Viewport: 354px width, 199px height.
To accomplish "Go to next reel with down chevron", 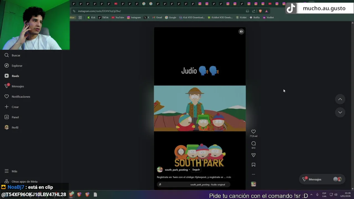I will pos(340,112).
